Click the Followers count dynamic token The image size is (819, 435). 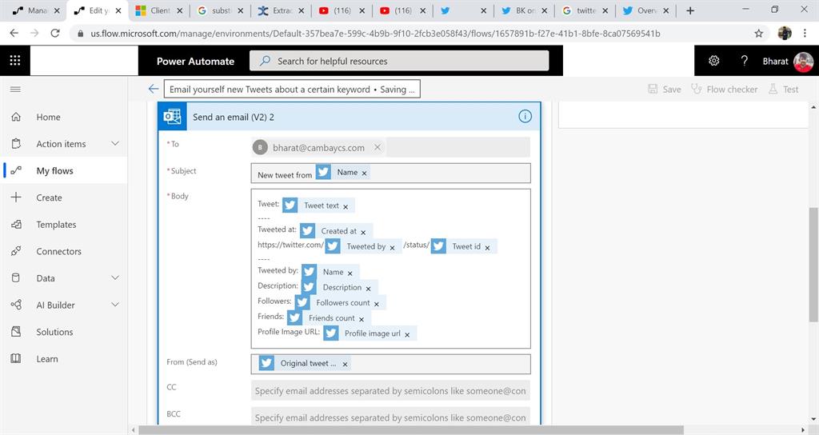(x=342, y=302)
